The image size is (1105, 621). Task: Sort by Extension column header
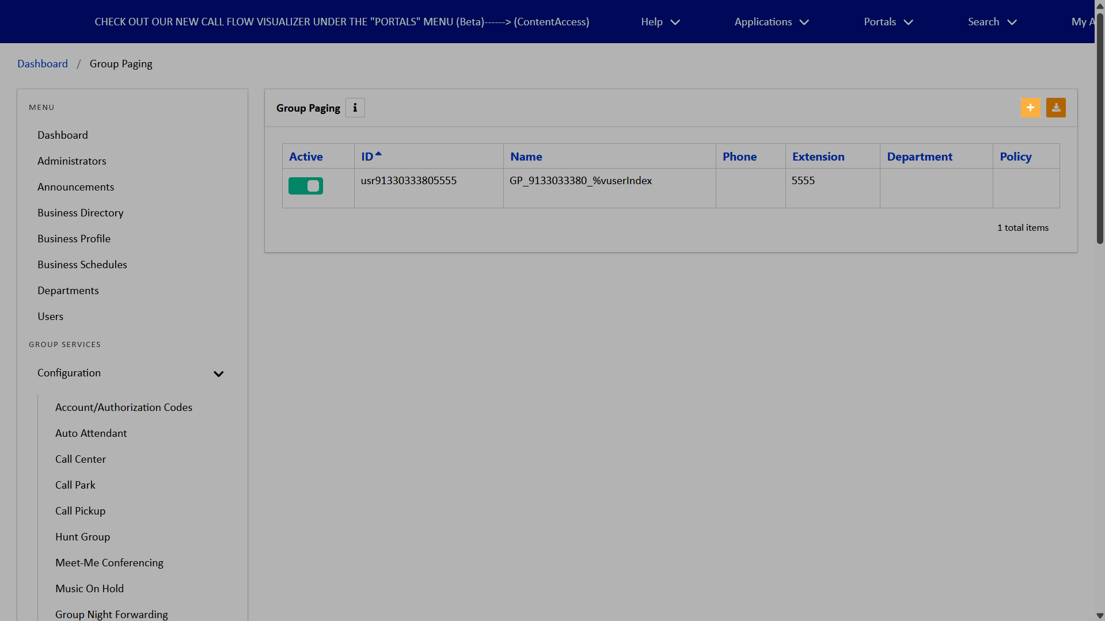(818, 157)
